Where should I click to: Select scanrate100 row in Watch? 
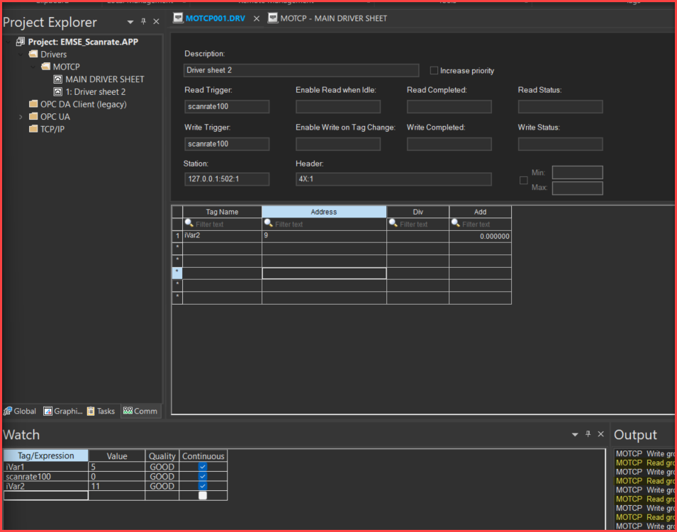click(x=116, y=477)
